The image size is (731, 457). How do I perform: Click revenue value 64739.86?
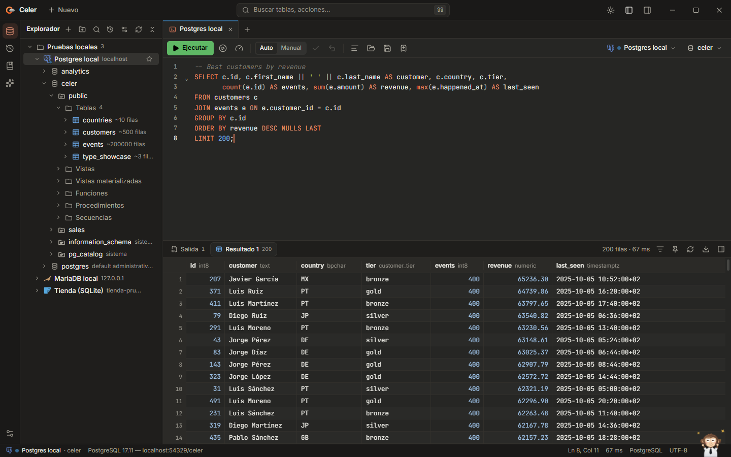tap(533, 291)
